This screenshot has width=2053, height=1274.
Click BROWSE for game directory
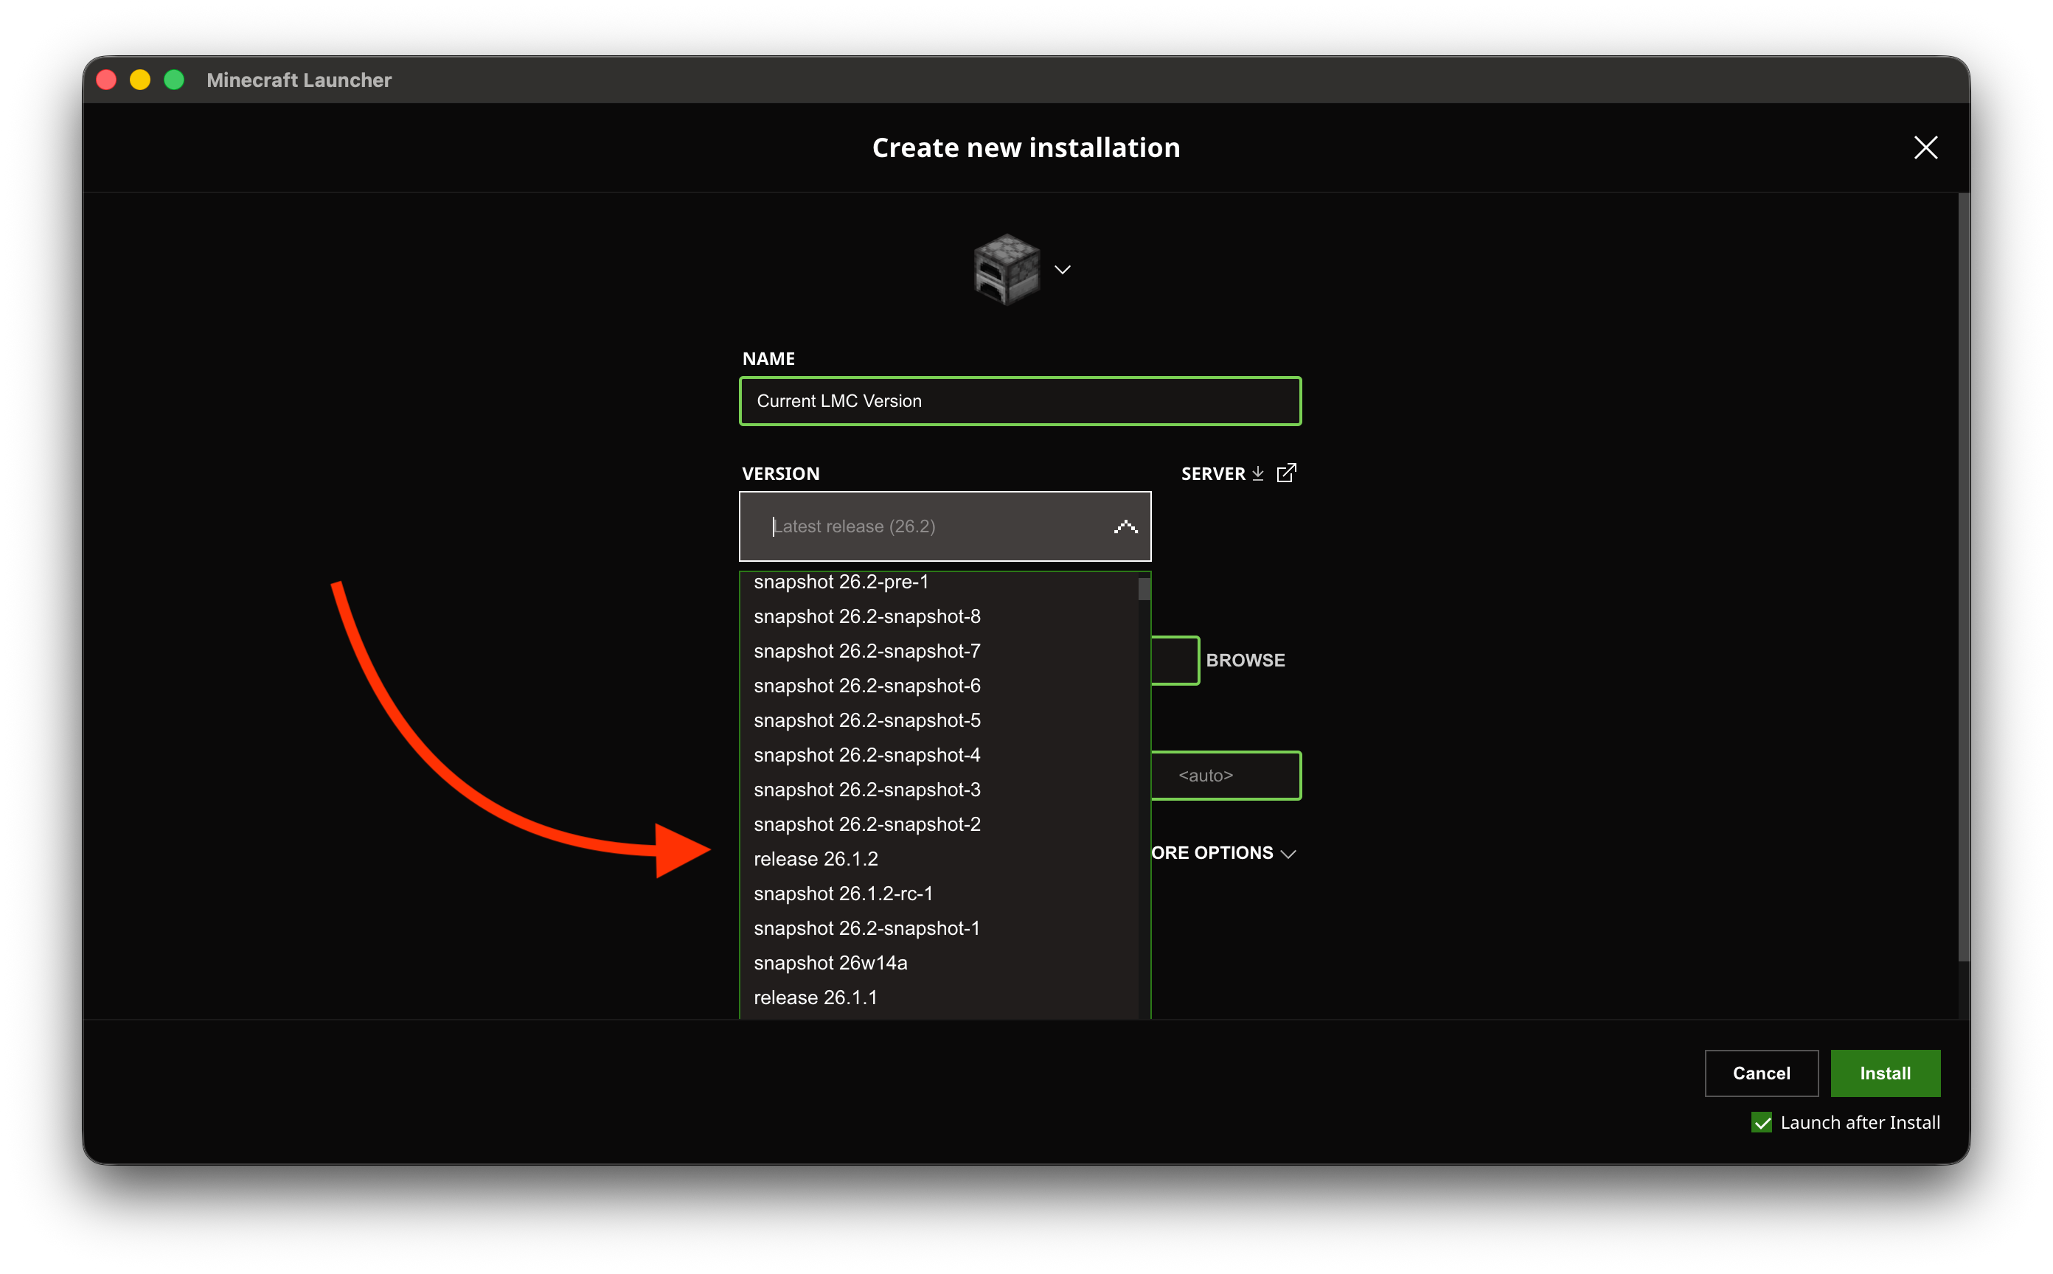pos(1245,660)
